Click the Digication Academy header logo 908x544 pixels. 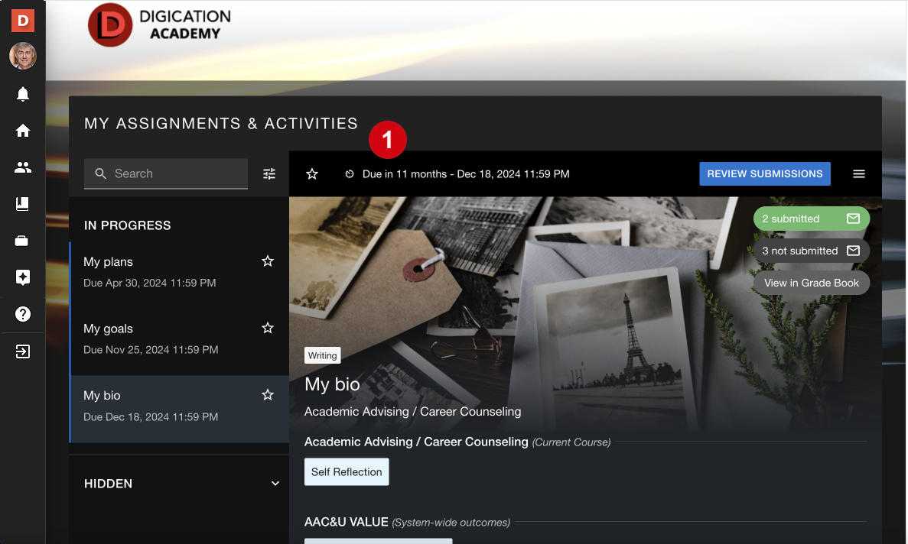tap(159, 25)
